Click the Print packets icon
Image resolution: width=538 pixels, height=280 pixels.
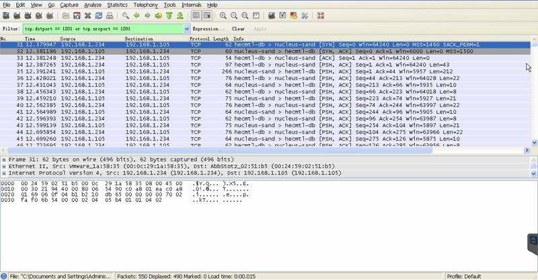click(x=110, y=15)
